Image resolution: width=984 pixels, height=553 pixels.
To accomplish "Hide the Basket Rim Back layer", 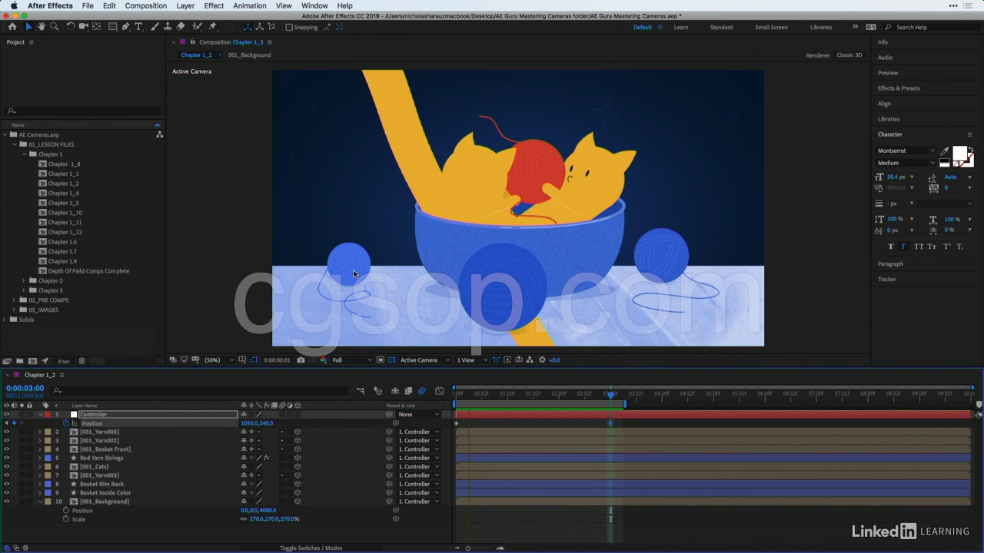I will point(7,485).
